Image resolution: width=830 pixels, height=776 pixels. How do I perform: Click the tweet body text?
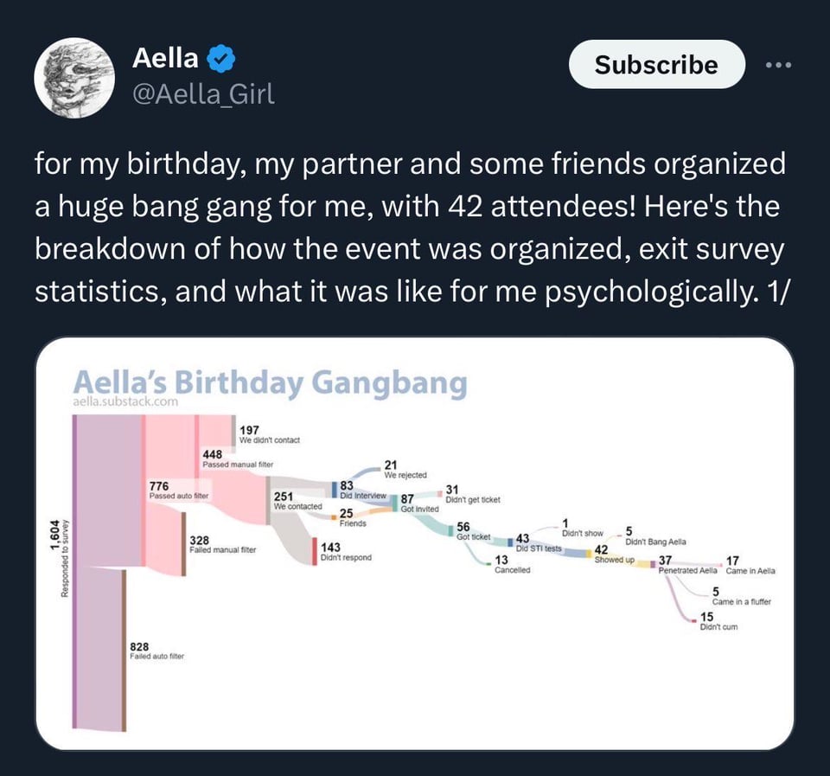tap(411, 228)
